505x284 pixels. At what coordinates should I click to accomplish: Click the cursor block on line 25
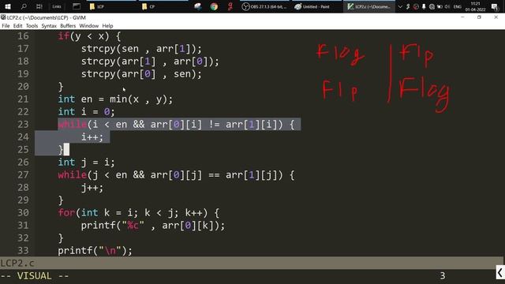pos(66,150)
